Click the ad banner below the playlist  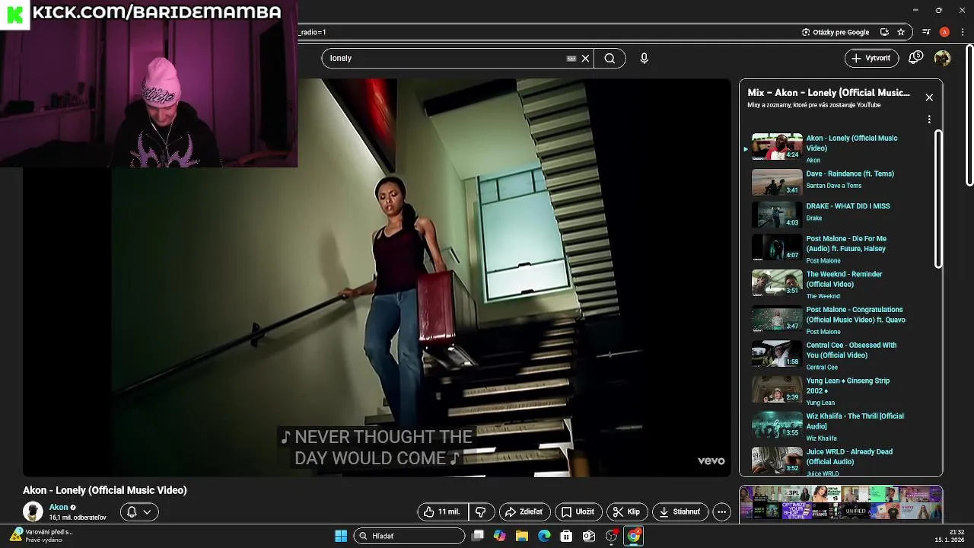(x=841, y=504)
